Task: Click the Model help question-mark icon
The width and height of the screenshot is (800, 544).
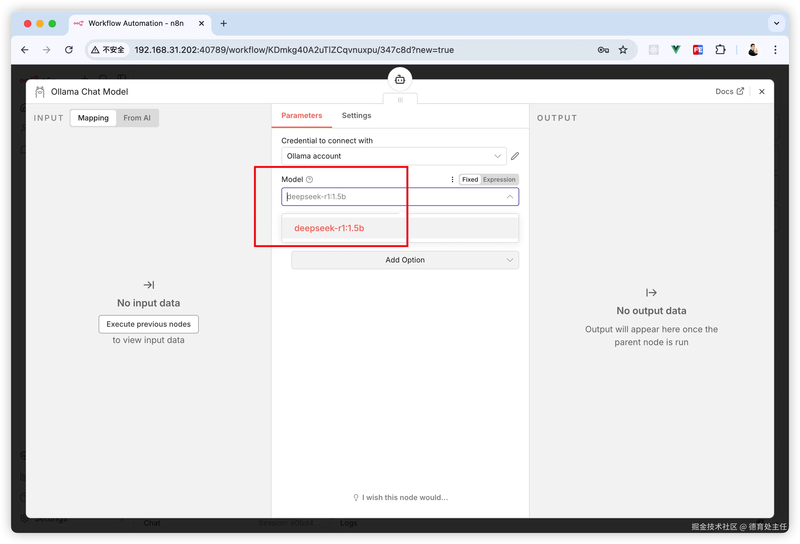Action: click(309, 179)
